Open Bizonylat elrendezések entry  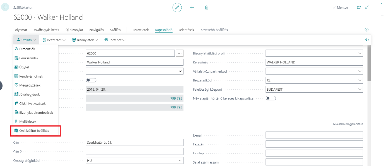(36, 113)
